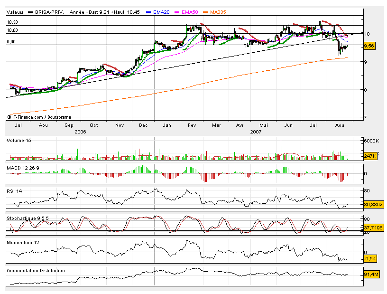The width and height of the screenshot is (387, 294).
Task: Click the price axis label 9
Action: click(x=366, y=62)
